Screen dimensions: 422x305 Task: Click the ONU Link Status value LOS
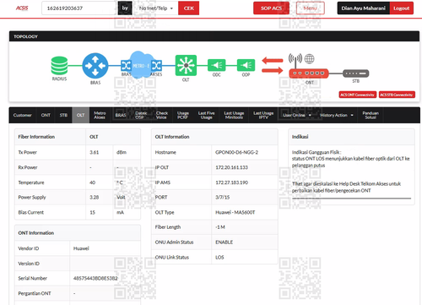219,258
